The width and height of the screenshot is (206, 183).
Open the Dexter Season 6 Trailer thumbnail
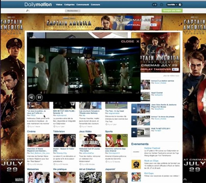pos(65,141)
